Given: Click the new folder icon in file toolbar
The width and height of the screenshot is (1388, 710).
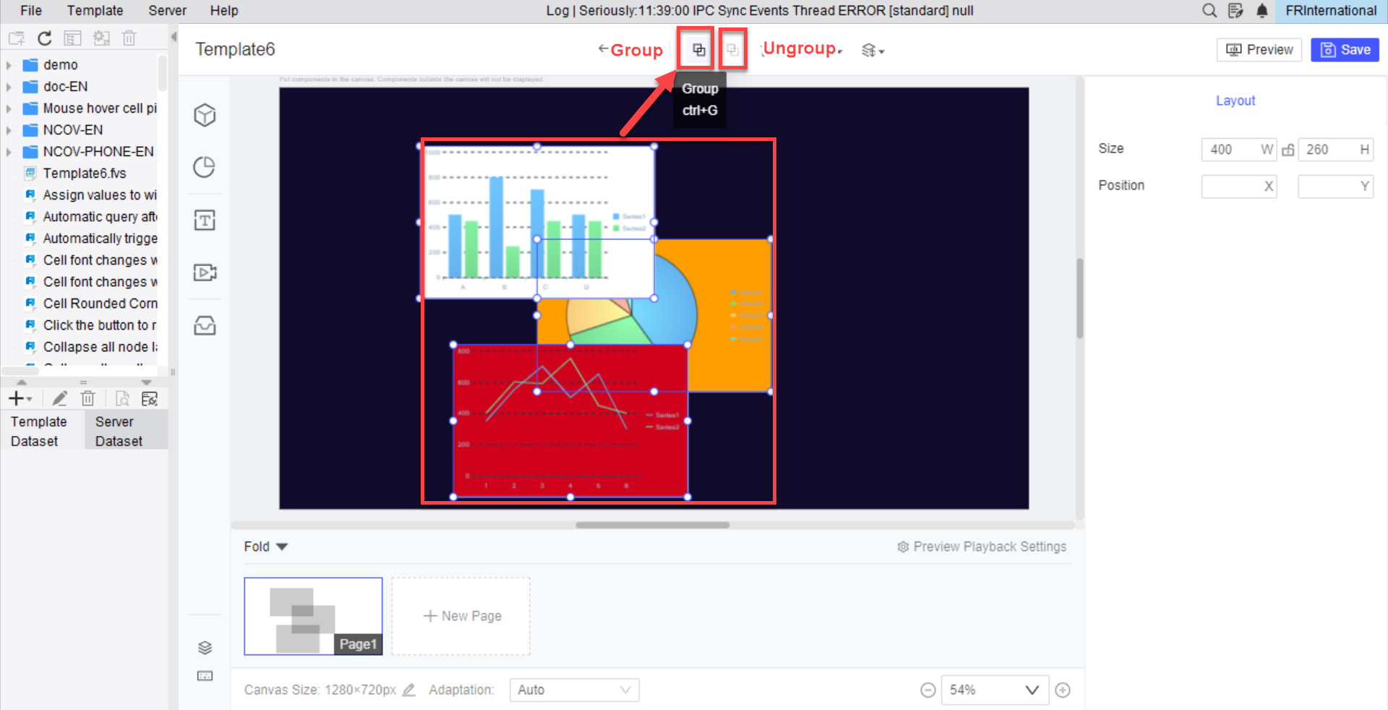Looking at the screenshot, I should coord(17,38).
